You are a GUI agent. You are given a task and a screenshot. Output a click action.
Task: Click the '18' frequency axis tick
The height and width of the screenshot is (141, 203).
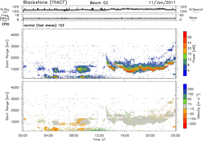pyautogui.click(x=17, y=15)
